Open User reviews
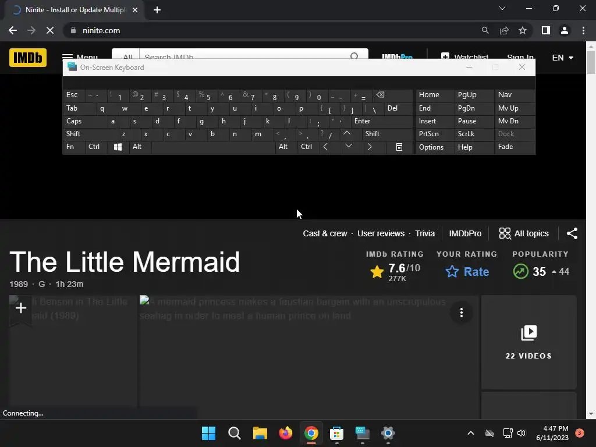The image size is (596, 447). [381, 233]
